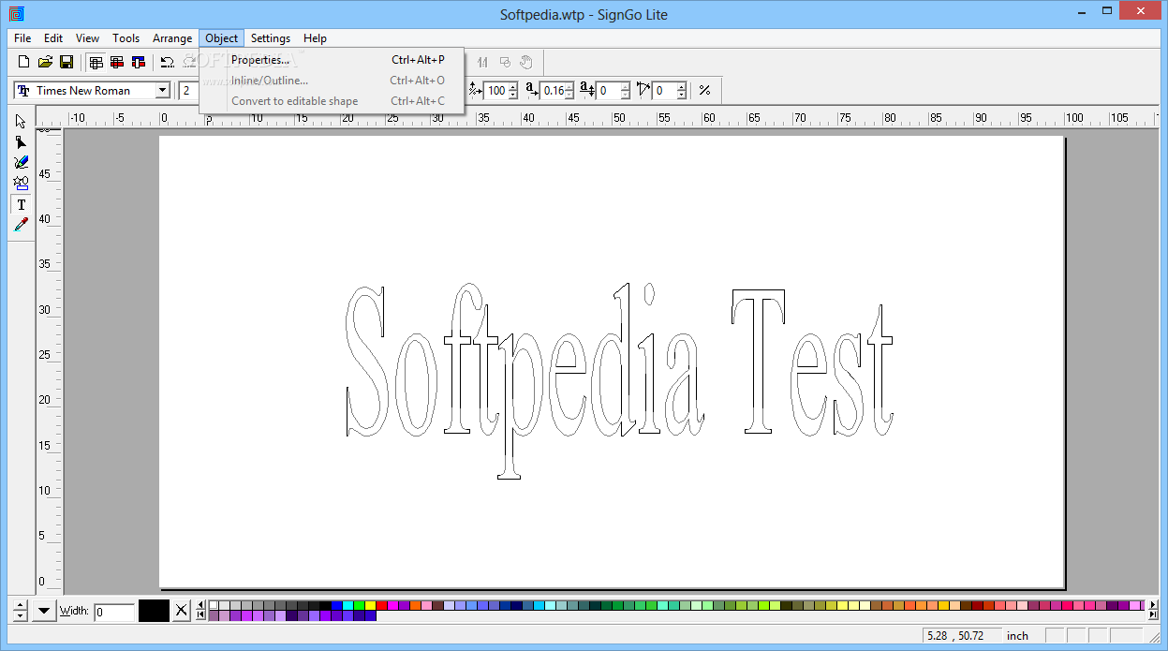
Task: Click the text slant angle icon
Action: [643, 90]
